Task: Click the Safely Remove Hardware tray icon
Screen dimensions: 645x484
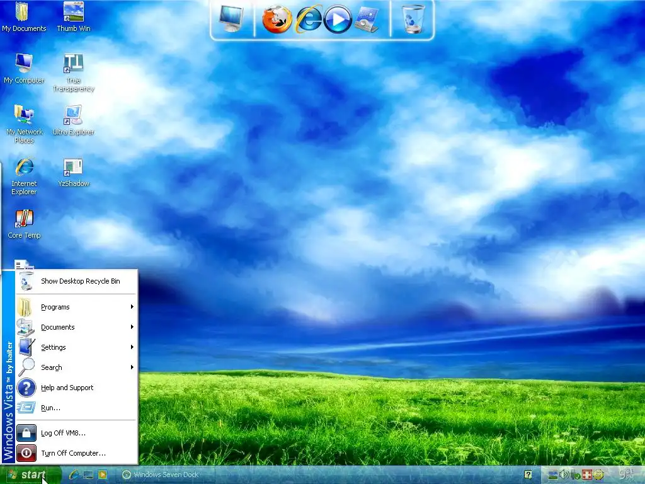Action: pyautogui.click(x=576, y=475)
